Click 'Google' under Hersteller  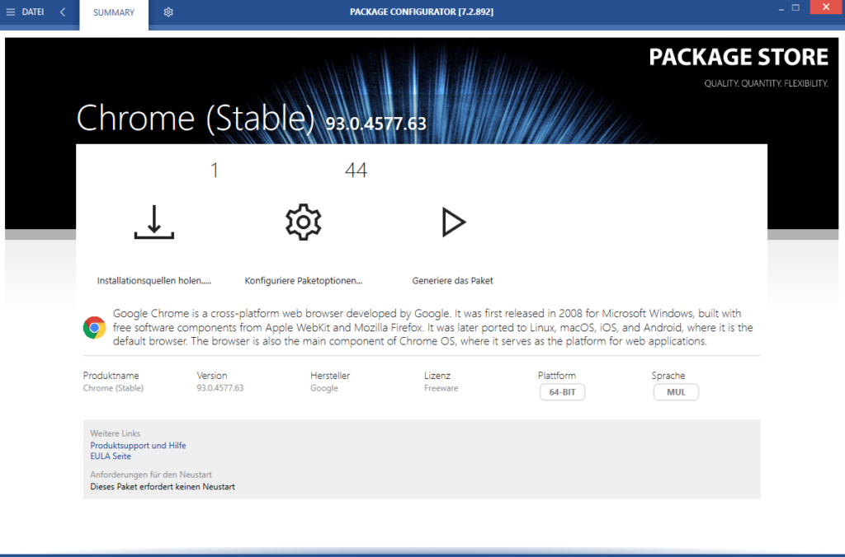[323, 388]
